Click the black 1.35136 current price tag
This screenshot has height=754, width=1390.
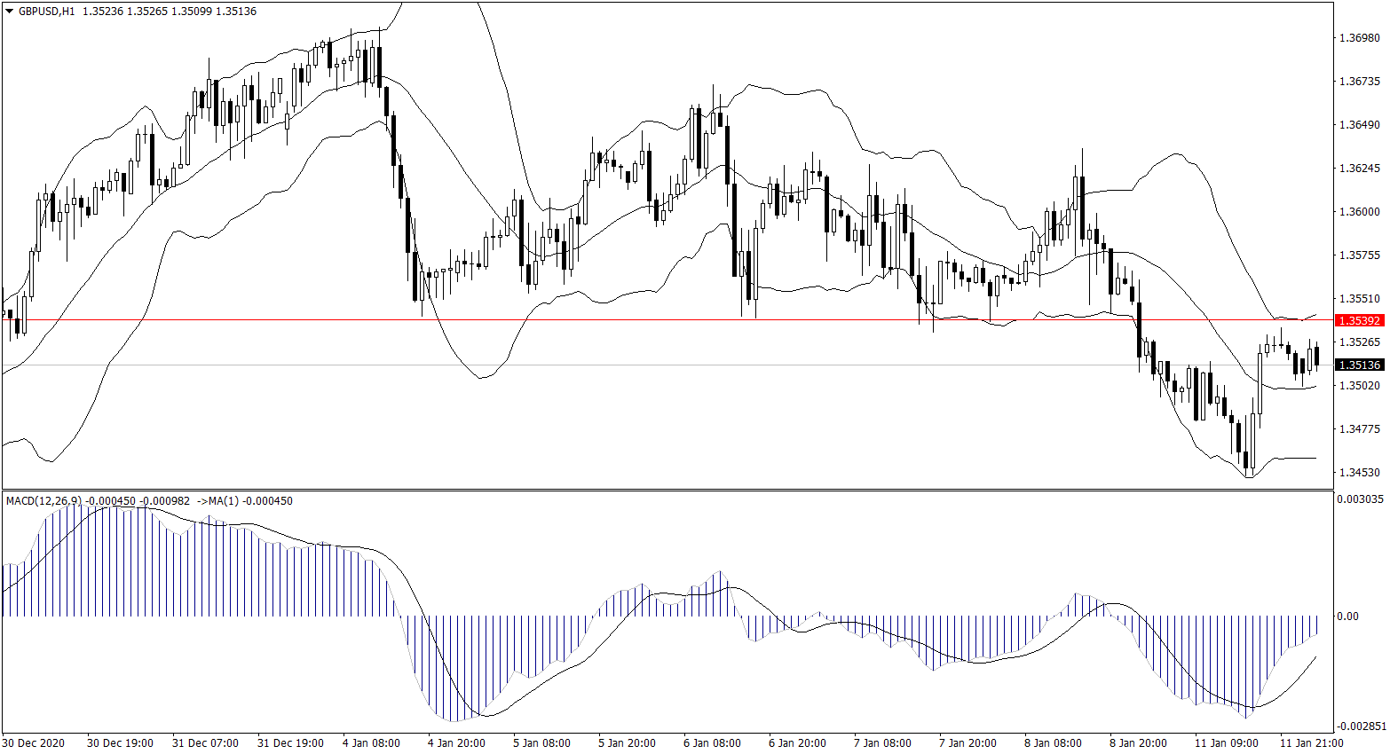pos(1359,365)
